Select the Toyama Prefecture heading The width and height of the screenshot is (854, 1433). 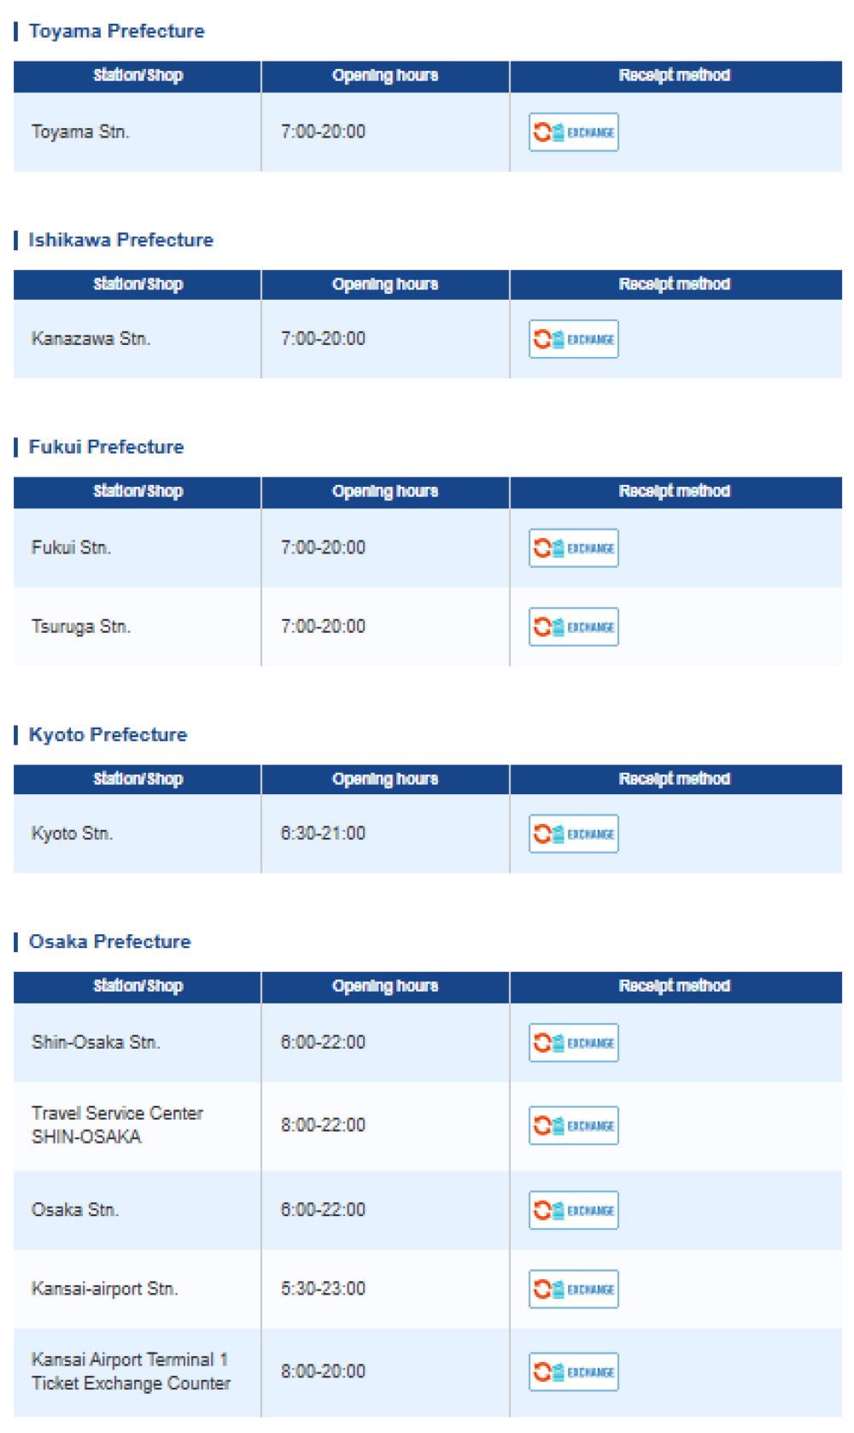(116, 32)
